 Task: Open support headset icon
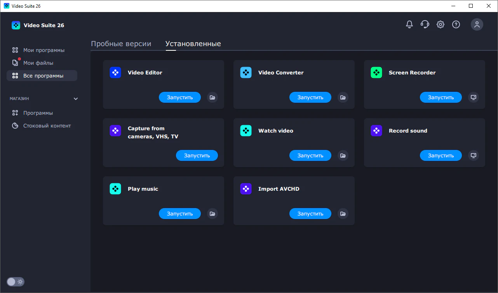[x=425, y=24]
